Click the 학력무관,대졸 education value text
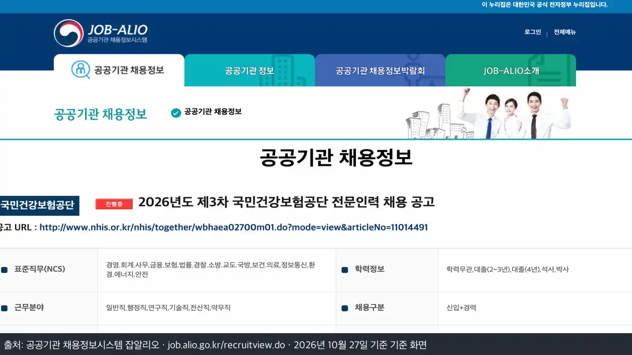The width and height of the screenshot is (632, 355). [x=507, y=269]
